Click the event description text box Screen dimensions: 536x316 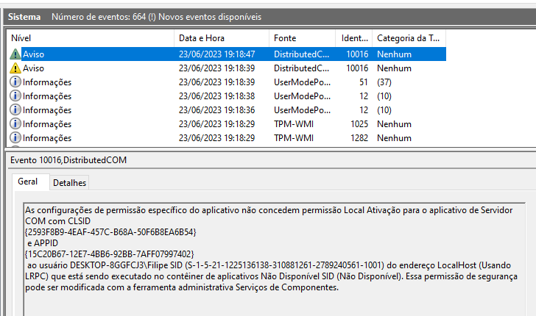click(275, 259)
